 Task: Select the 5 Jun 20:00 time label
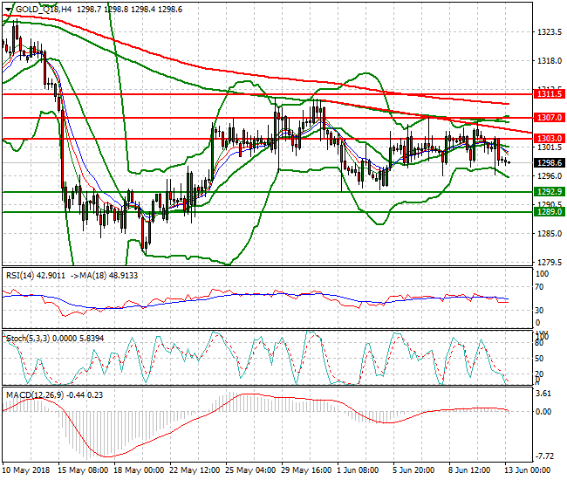(413, 470)
